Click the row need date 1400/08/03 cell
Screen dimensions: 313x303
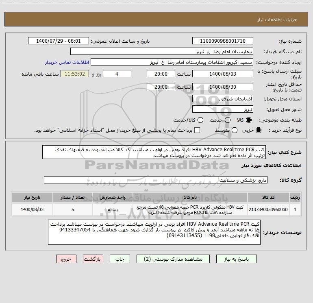[32, 209]
